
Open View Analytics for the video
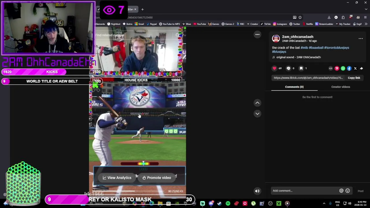117,178
